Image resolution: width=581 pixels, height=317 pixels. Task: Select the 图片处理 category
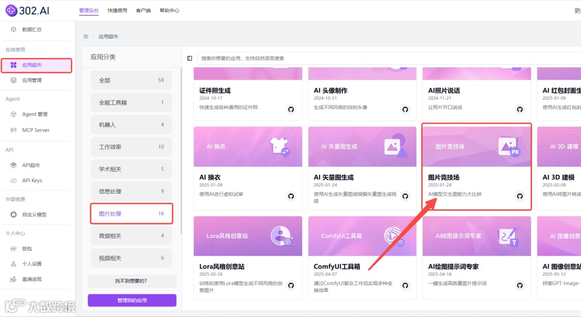coord(131,214)
